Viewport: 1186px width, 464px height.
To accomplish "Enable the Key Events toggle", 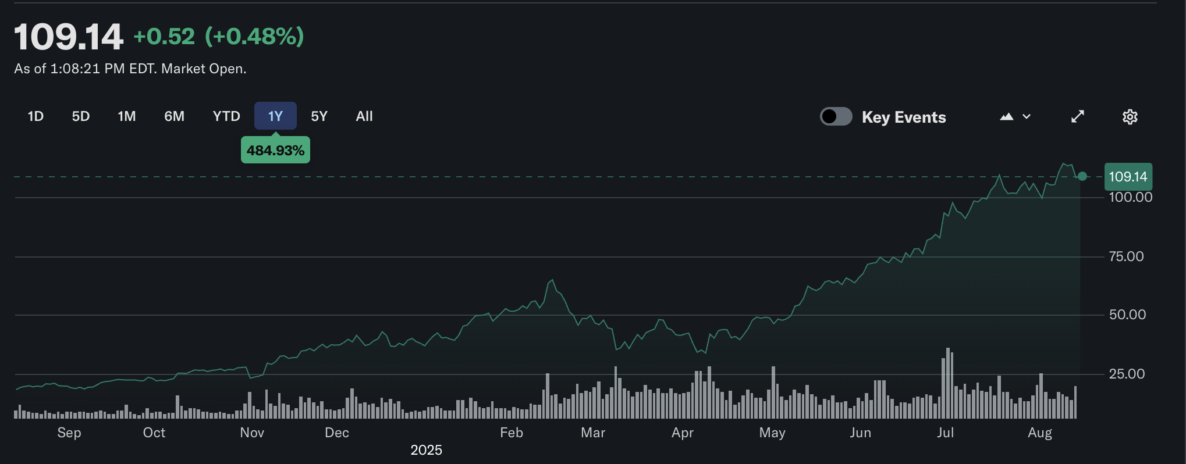I will click(x=836, y=116).
